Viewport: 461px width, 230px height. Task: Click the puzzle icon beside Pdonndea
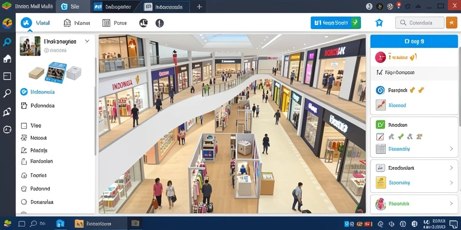pos(24,105)
